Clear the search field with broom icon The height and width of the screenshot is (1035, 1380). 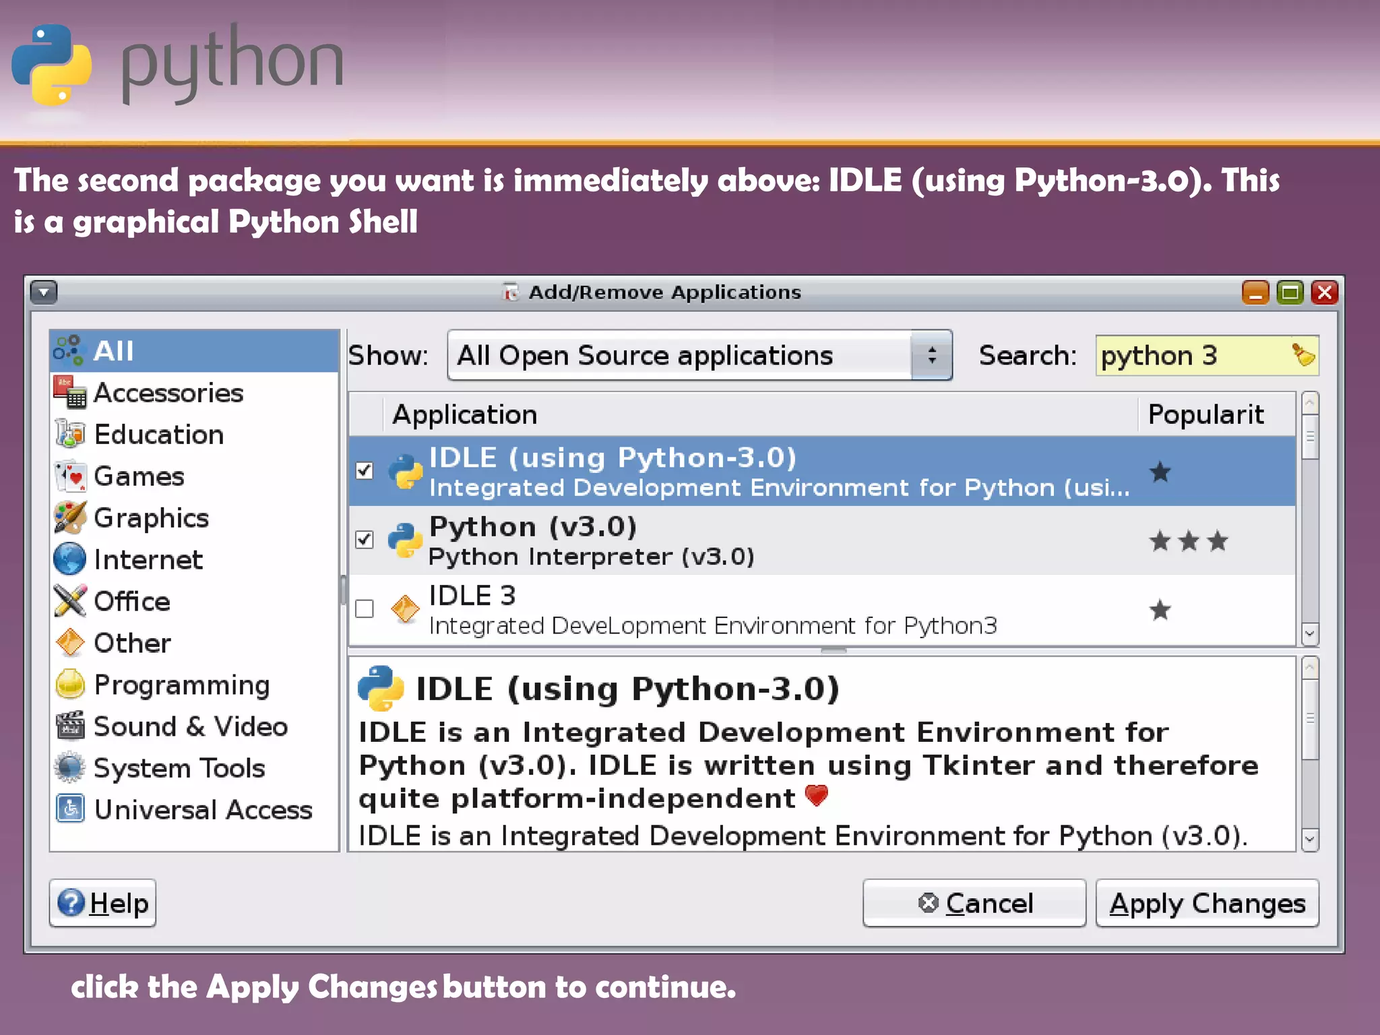click(1303, 354)
